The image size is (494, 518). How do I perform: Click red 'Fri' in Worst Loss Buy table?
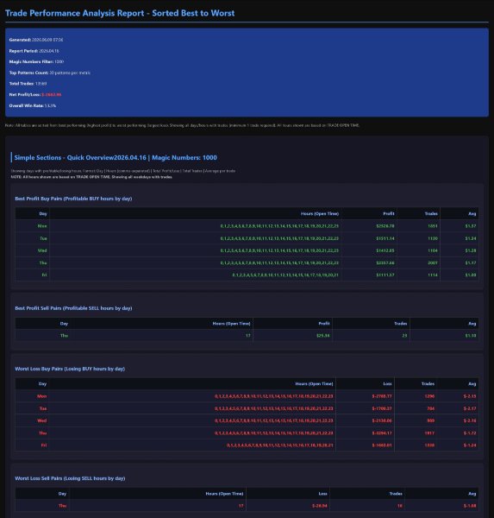pyautogui.click(x=44, y=445)
